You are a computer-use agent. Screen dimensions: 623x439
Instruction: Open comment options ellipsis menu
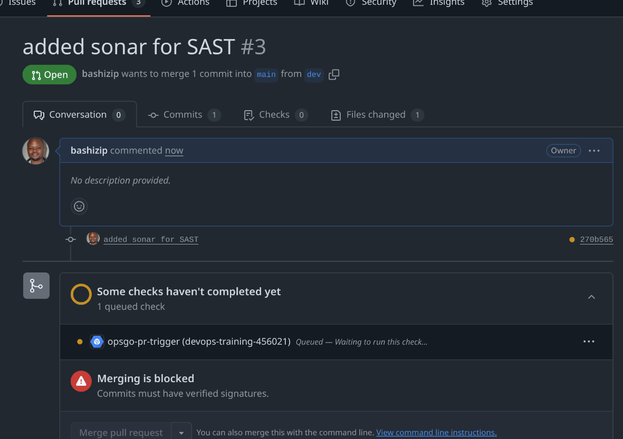coord(594,151)
